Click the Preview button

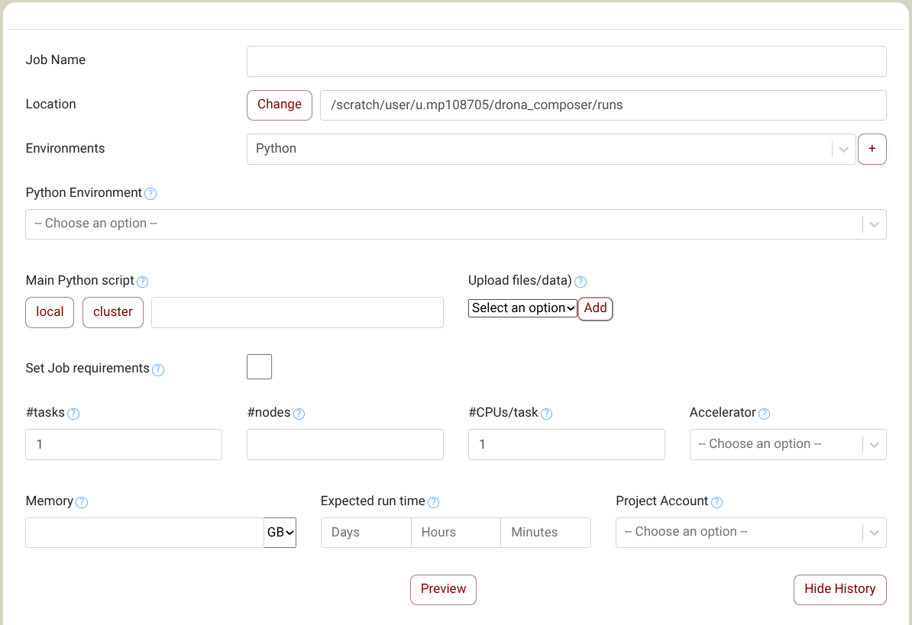(x=443, y=590)
